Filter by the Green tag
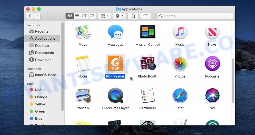 click(x=42, y=111)
